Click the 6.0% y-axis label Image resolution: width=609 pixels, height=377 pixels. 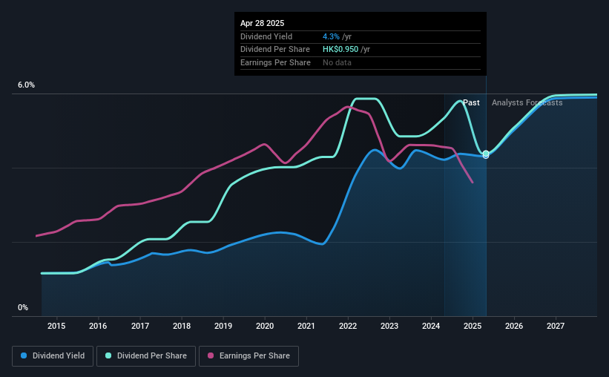click(x=26, y=85)
